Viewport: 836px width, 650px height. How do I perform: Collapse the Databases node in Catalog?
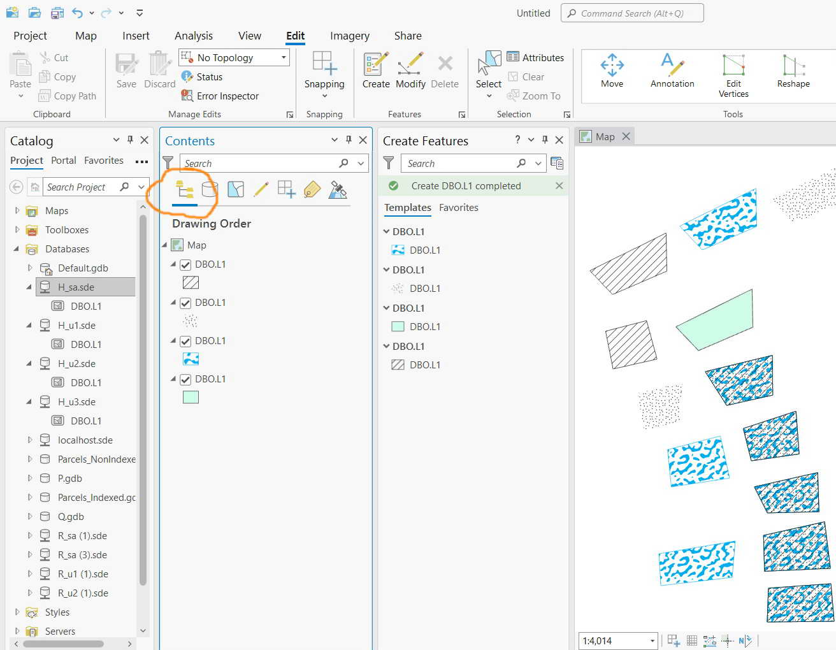(x=17, y=249)
